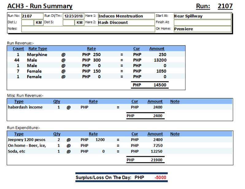Click the Start At field 'Near Spillway'
Image resolution: width=245 pixels, height=189 pixels.
pos(202,16)
